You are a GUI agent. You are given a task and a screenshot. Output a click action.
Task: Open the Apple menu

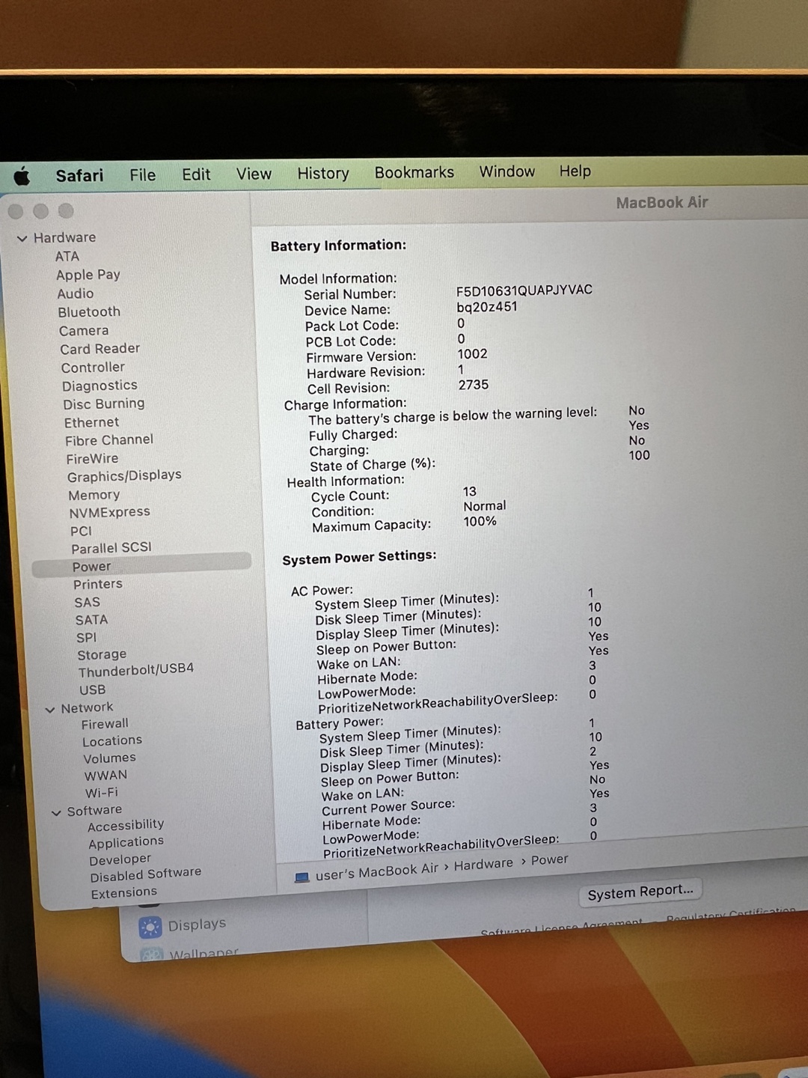tap(22, 177)
